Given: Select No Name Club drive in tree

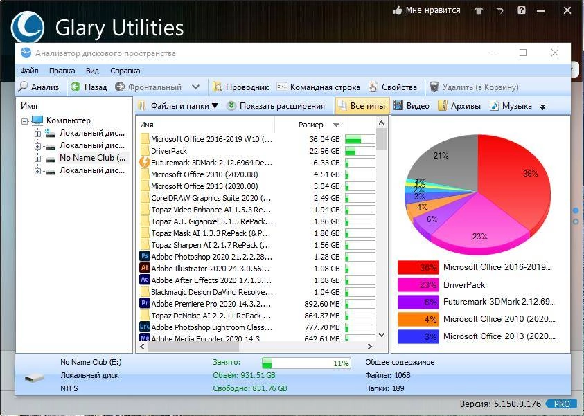Looking at the screenshot, I should pyautogui.click(x=92, y=158).
